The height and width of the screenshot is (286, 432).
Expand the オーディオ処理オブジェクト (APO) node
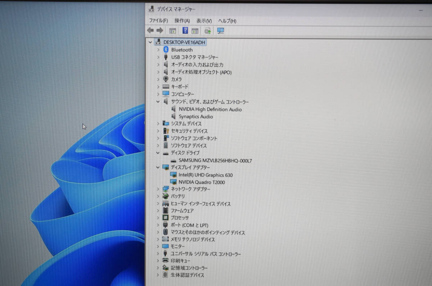tap(158, 72)
